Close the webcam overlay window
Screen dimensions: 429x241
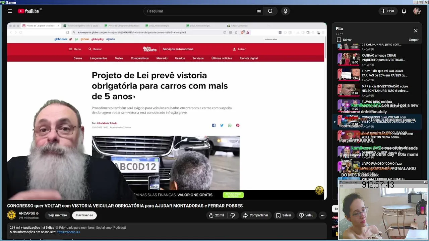[426, 182]
